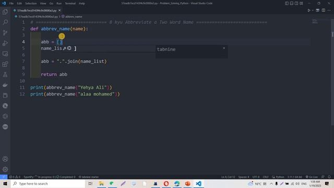This screenshot has height=188, width=334.
Task: Click the tabnine starter status item
Action: tap(89, 177)
